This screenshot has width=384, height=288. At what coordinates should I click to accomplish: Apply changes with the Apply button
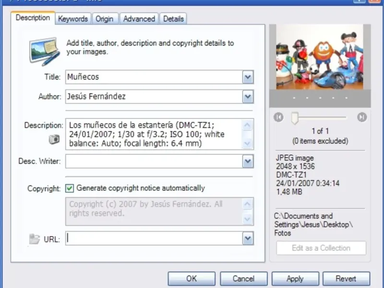point(295,279)
